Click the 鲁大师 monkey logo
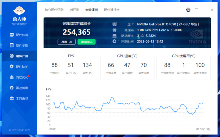The width and height of the screenshot is (220, 137). pyautogui.click(x=19, y=11)
